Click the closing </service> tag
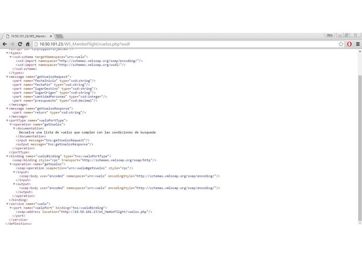The image size is (362, 257). tap(18, 220)
